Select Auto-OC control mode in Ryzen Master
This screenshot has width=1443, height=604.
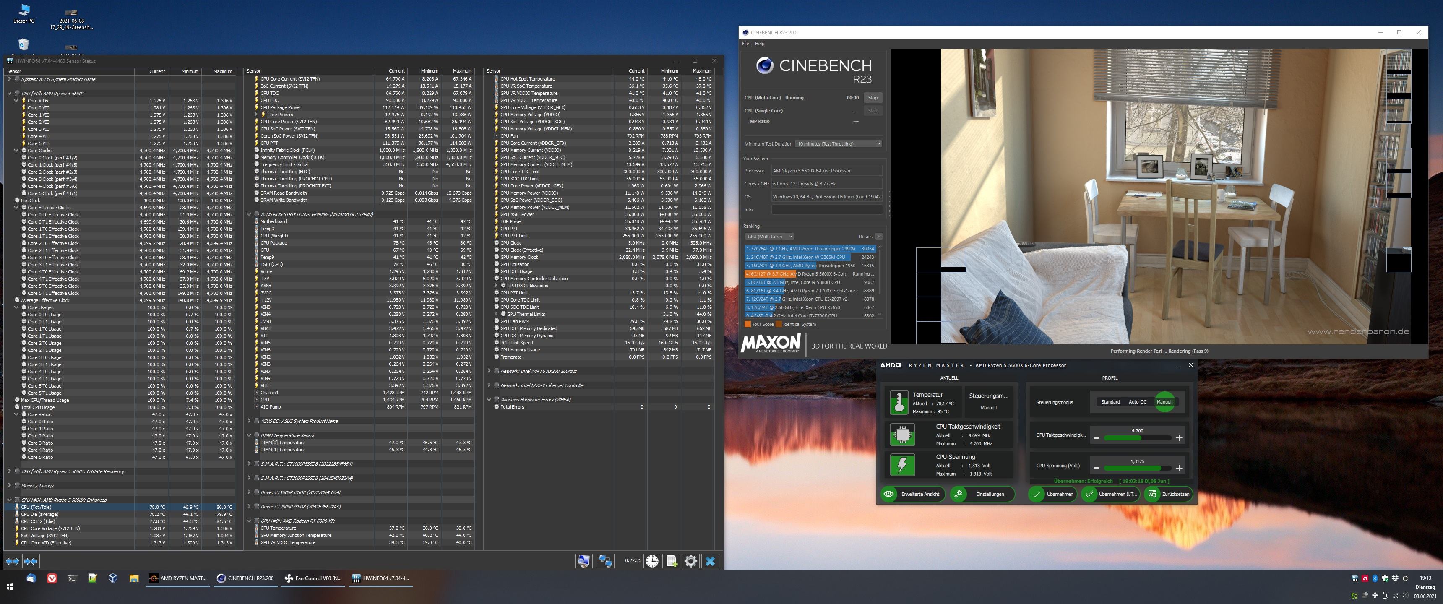[1137, 402]
